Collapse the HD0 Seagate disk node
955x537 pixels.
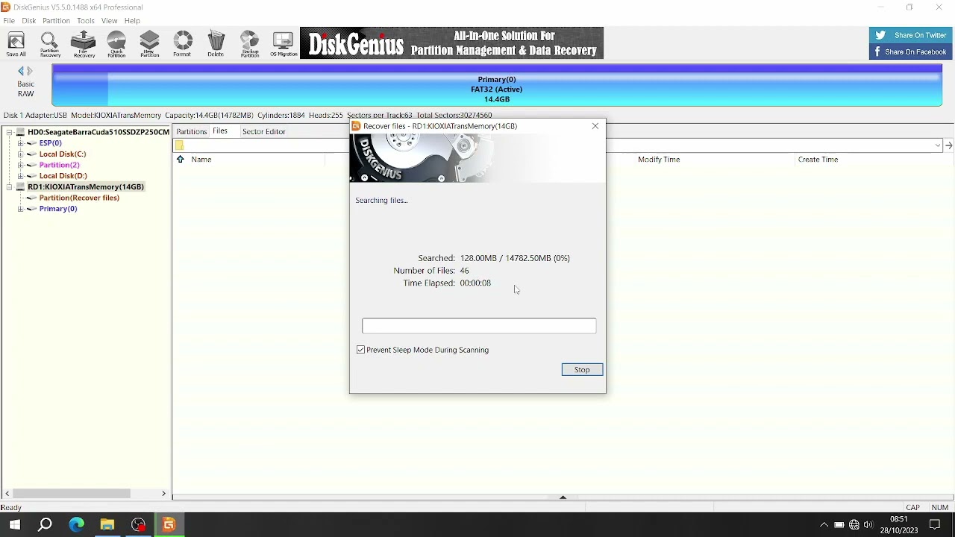coord(9,132)
